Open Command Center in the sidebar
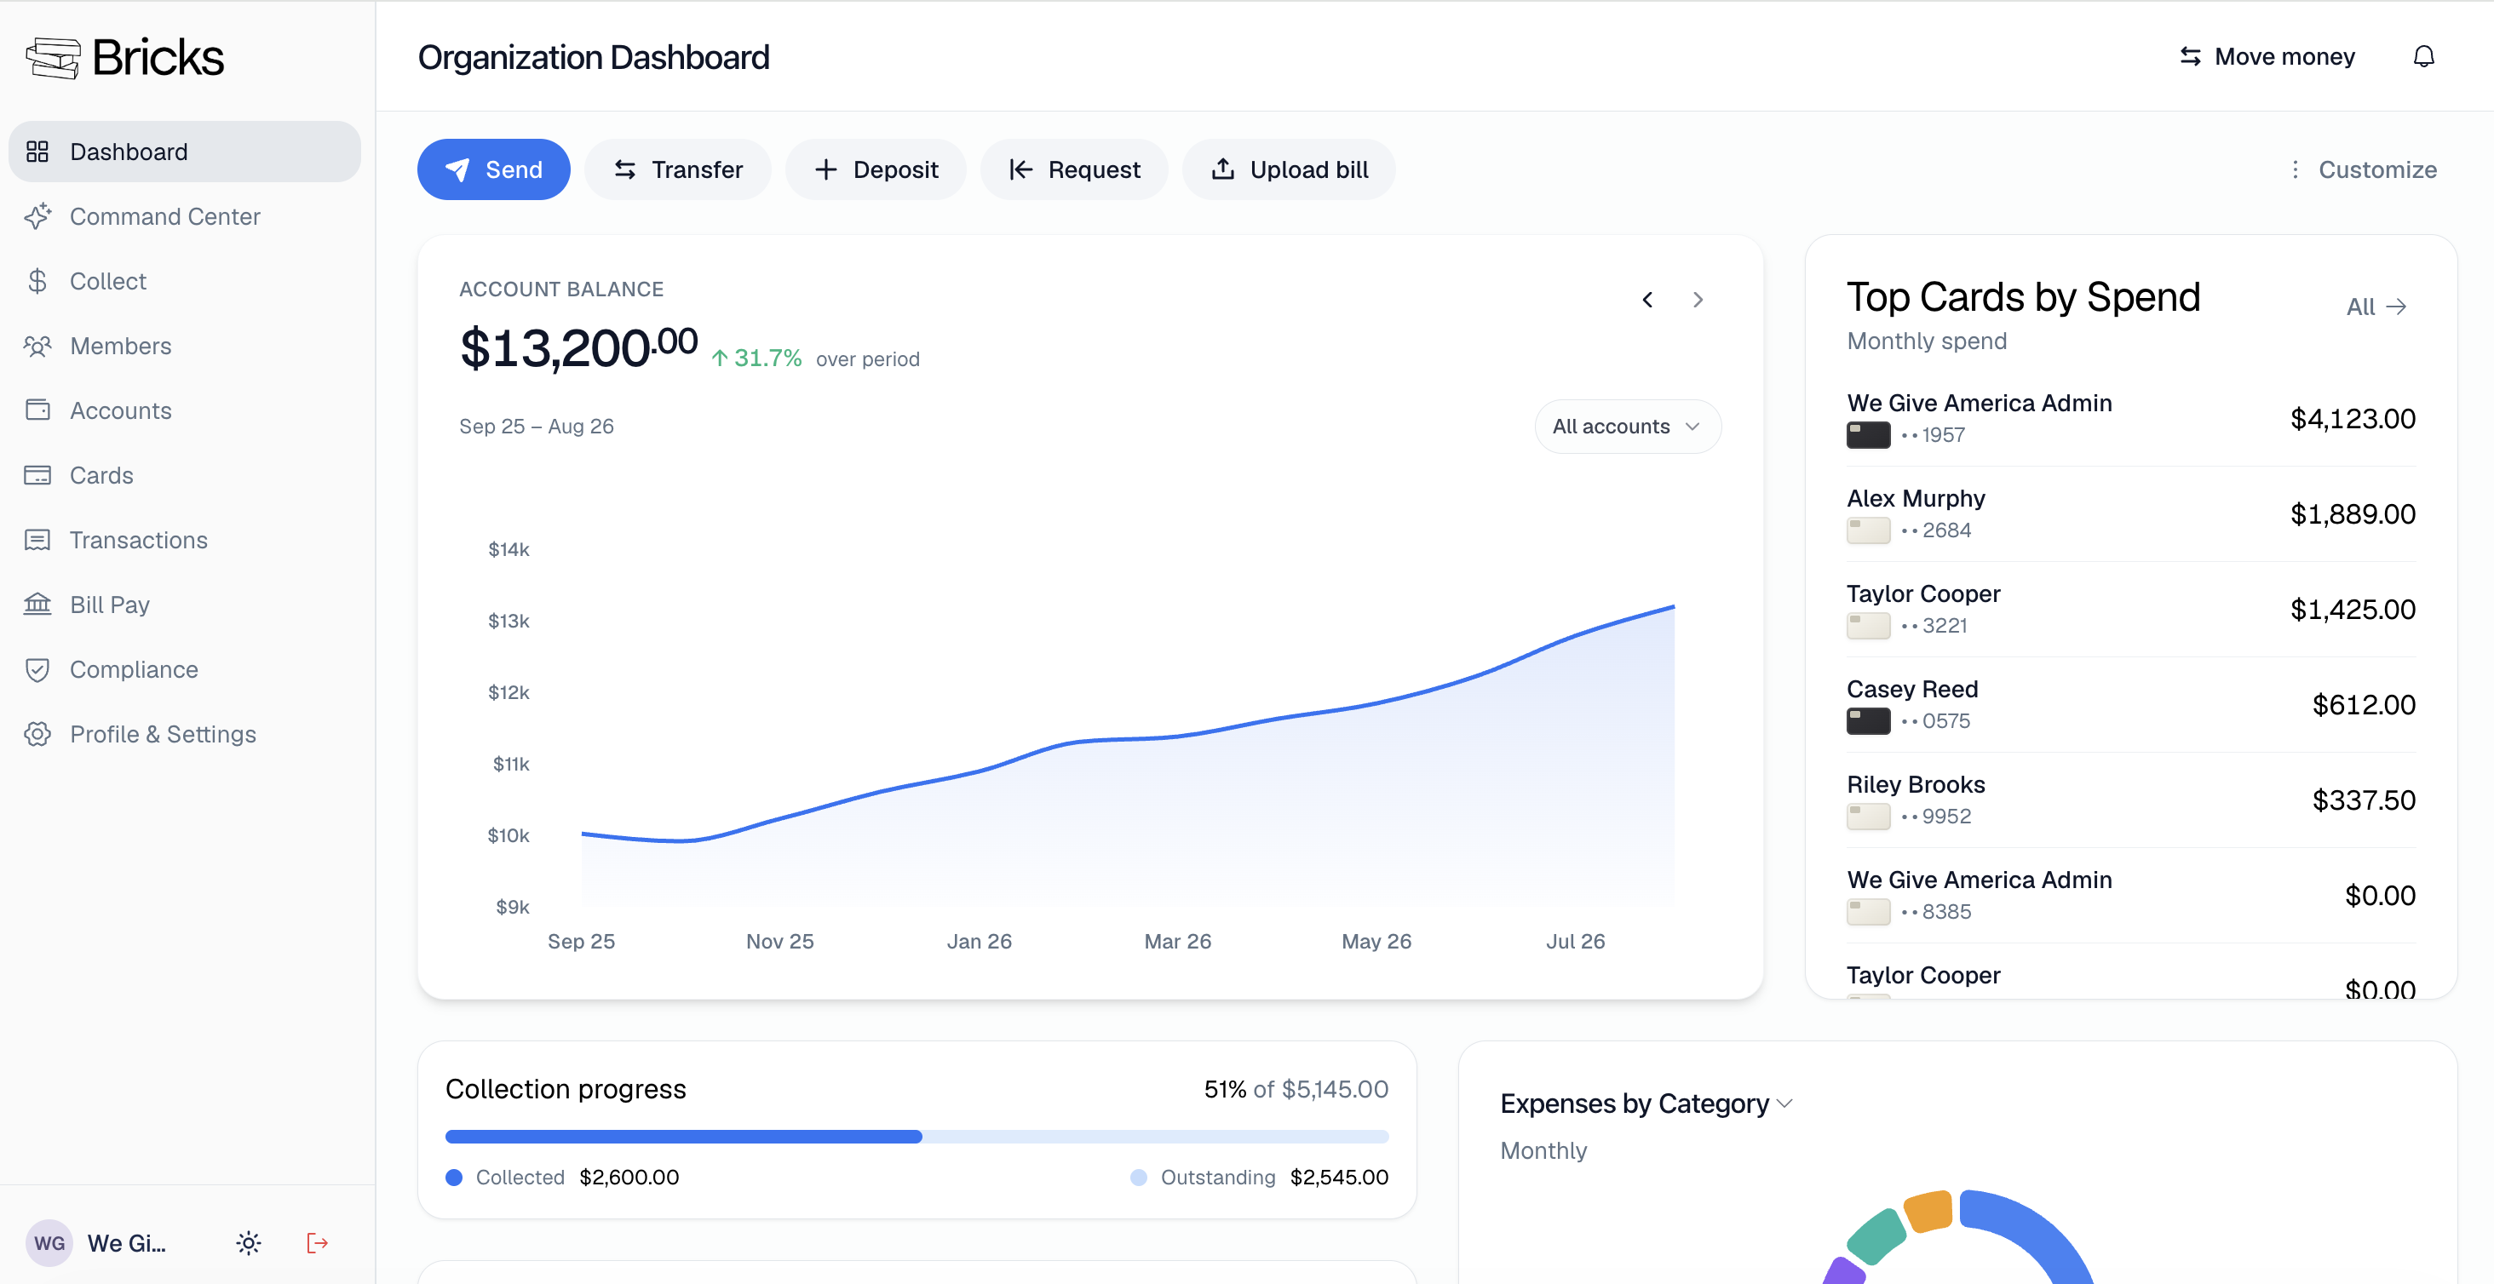The height and width of the screenshot is (1284, 2494). [184, 217]
